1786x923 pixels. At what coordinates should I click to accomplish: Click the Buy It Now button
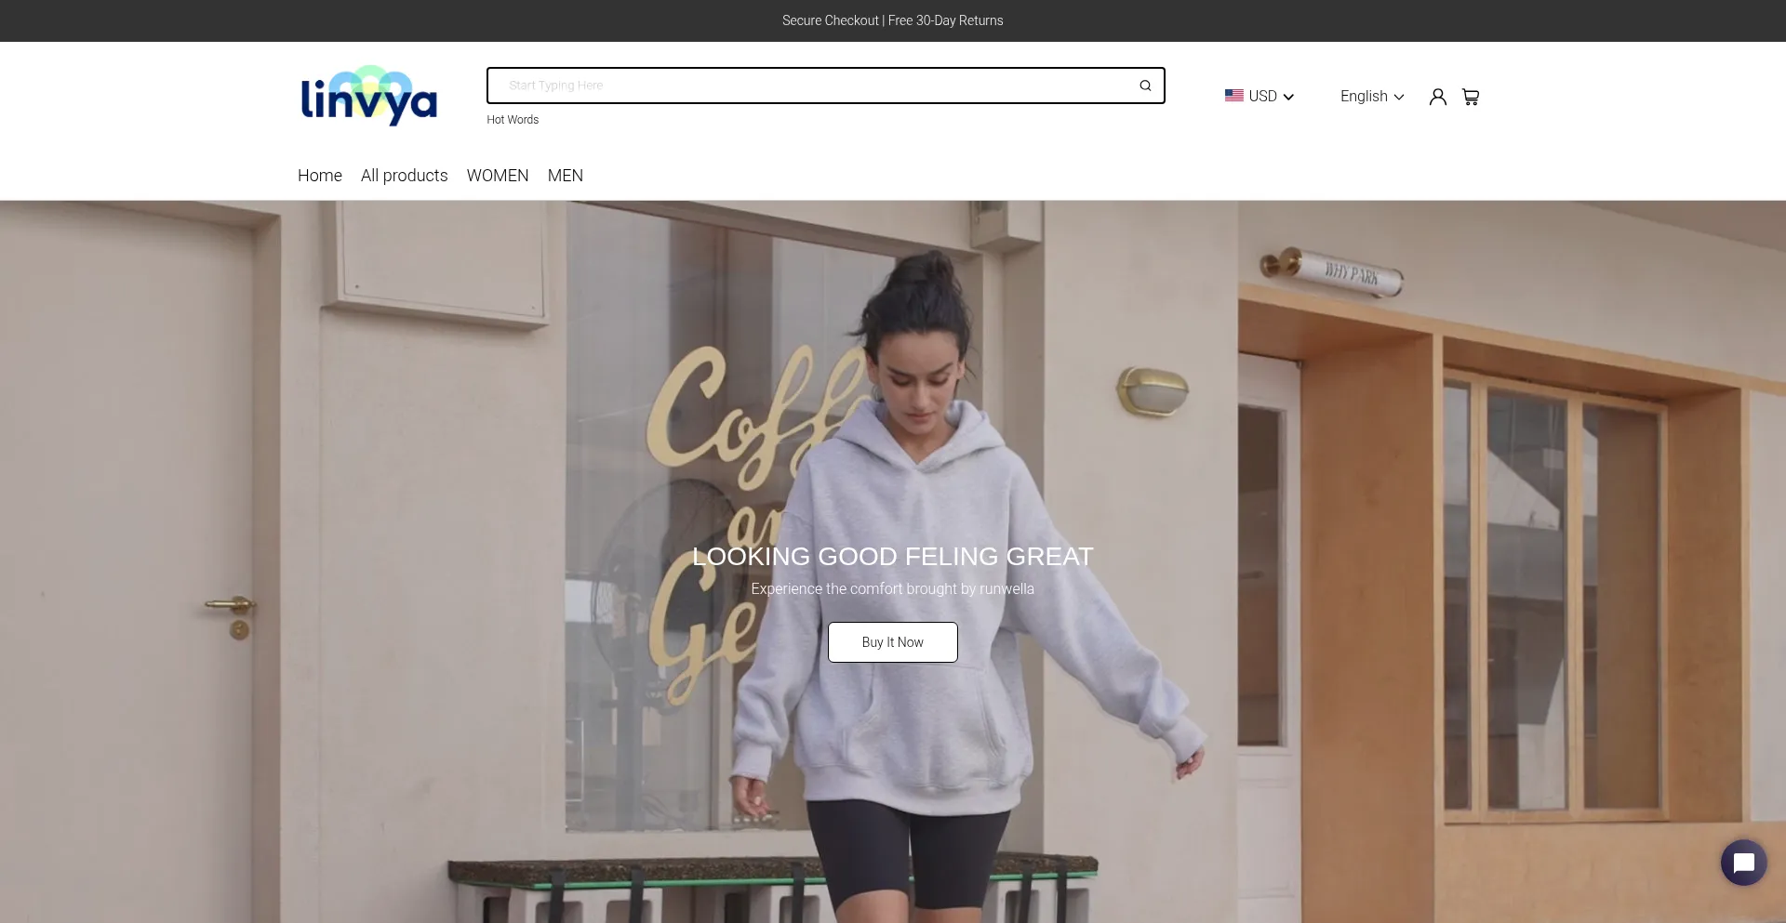click(892, 642)
